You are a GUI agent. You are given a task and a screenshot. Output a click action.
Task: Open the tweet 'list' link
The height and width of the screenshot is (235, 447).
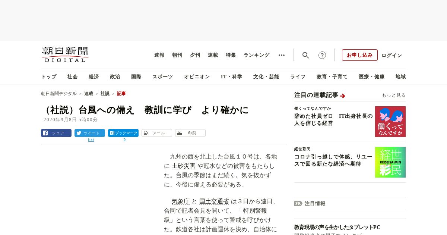[91, 140]
